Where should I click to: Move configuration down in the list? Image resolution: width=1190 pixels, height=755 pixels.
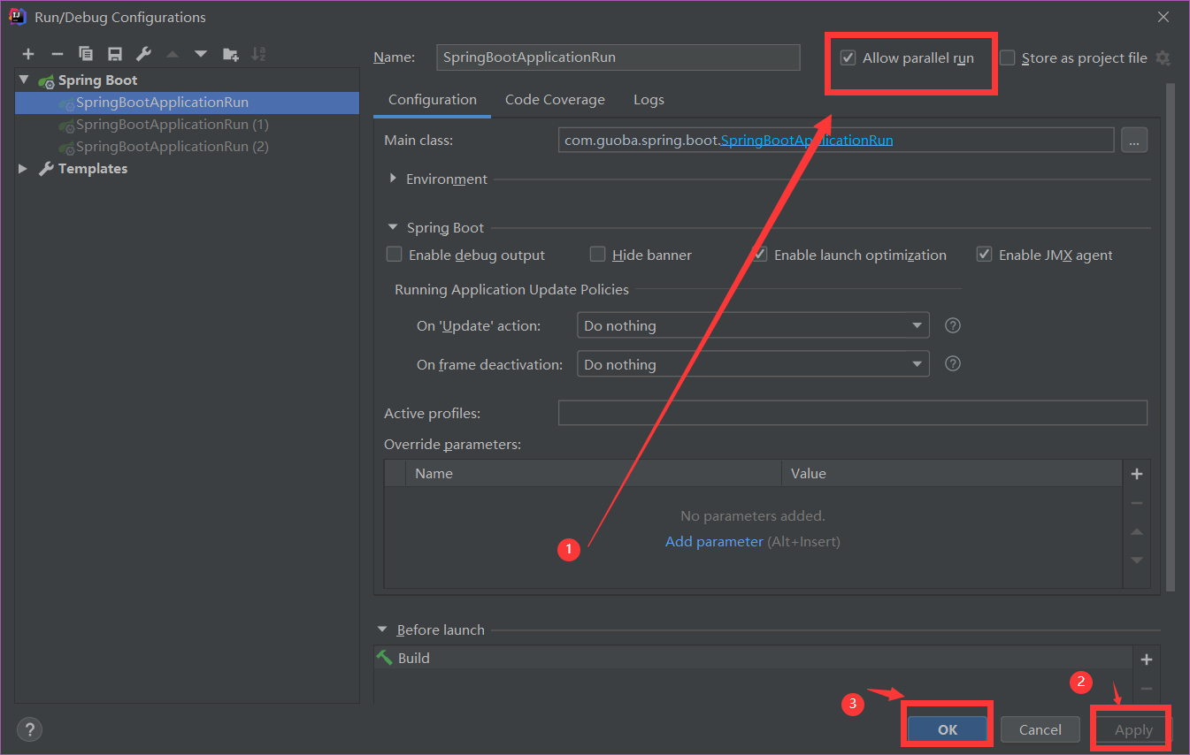[201, 54]
